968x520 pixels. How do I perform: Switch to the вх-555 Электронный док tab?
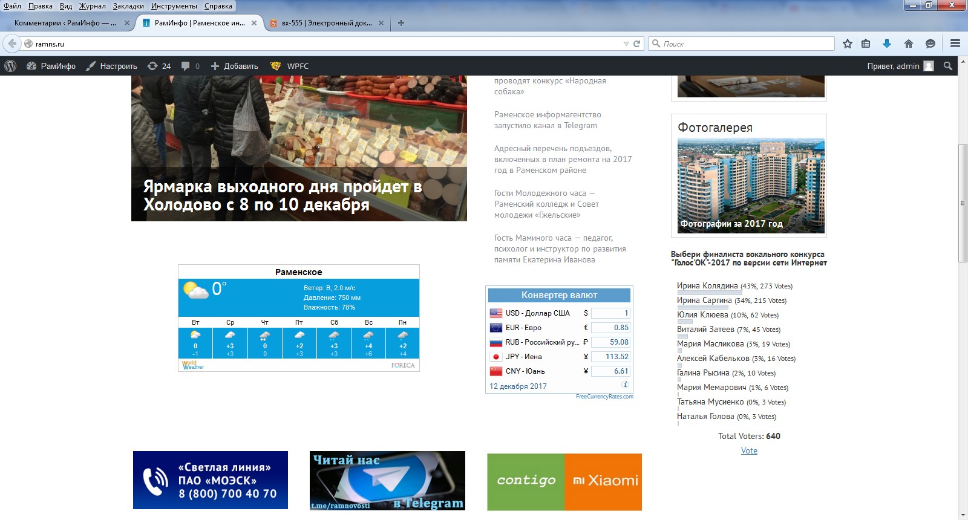coord(327,23)
